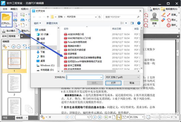This screenshot has height=122, width=181.
Task: Click help question mark icon in dialog
Action: click(138, 23)
